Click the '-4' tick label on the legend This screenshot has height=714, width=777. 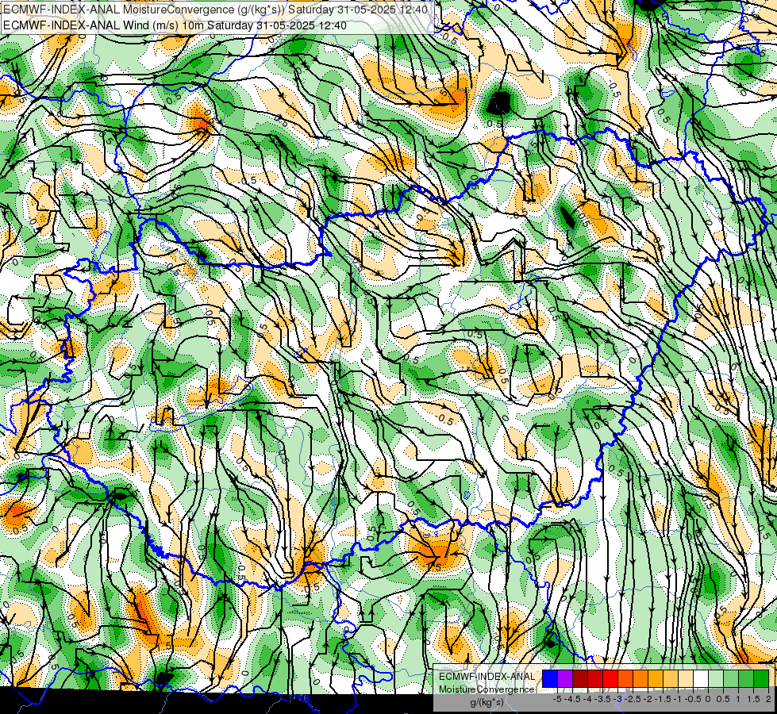(x=587, y=699)
